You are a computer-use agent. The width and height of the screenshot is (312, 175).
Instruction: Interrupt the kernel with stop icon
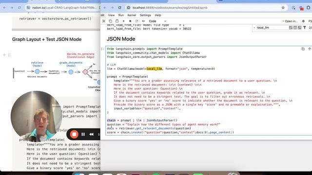(130, 21)
